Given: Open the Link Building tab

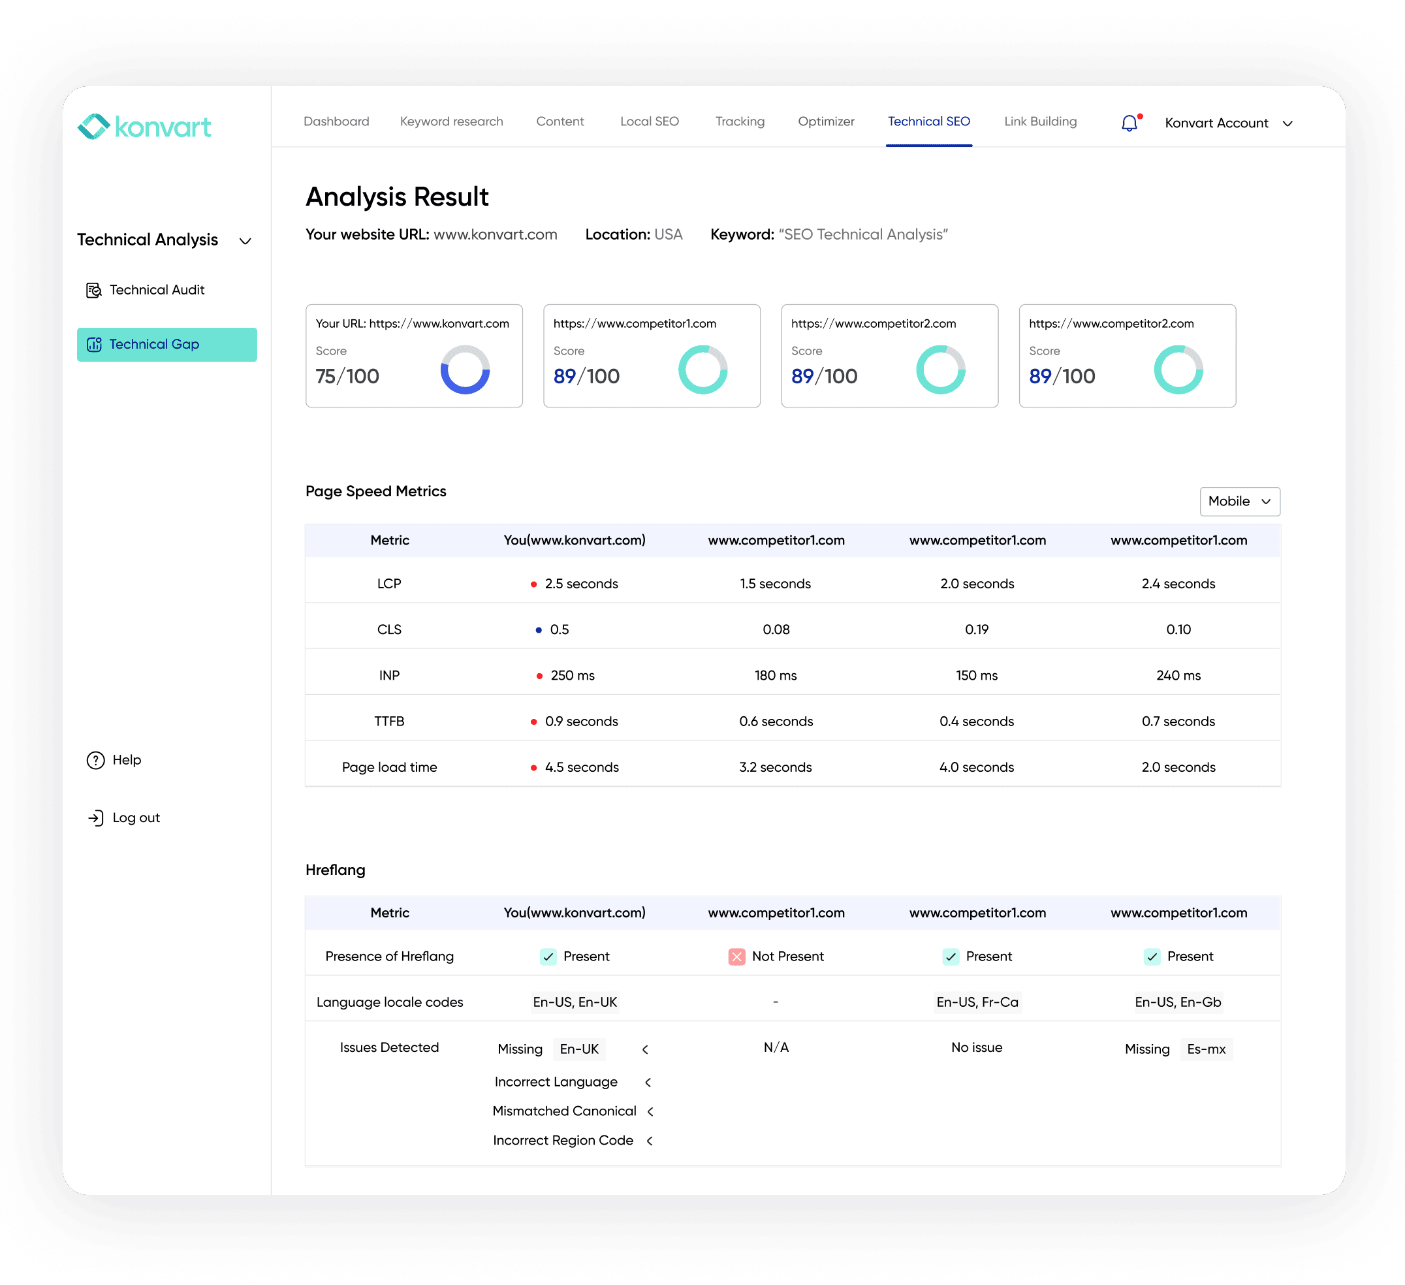Looking at the screenshot, I should 1040,121.
